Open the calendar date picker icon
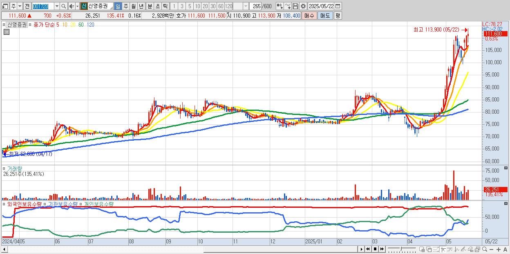510x254 pixels. pos(338,6)
